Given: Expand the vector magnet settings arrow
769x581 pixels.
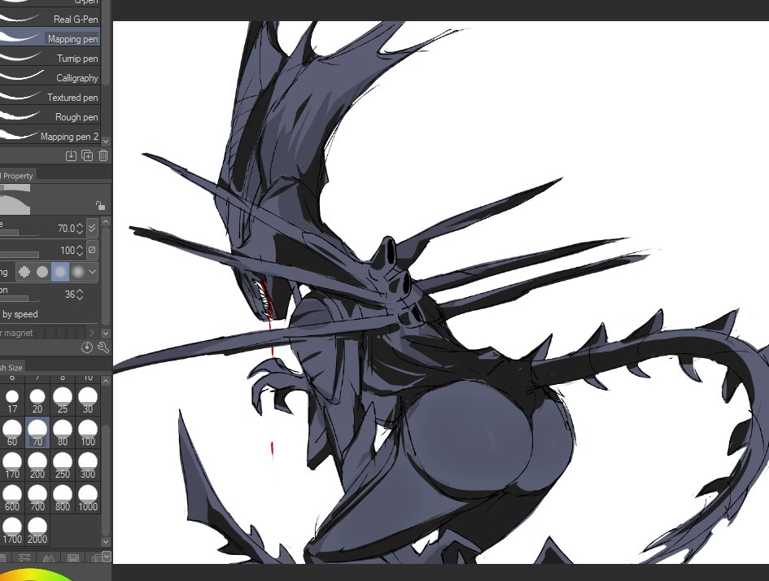Looking at the screenshot, I should (92, 333).
